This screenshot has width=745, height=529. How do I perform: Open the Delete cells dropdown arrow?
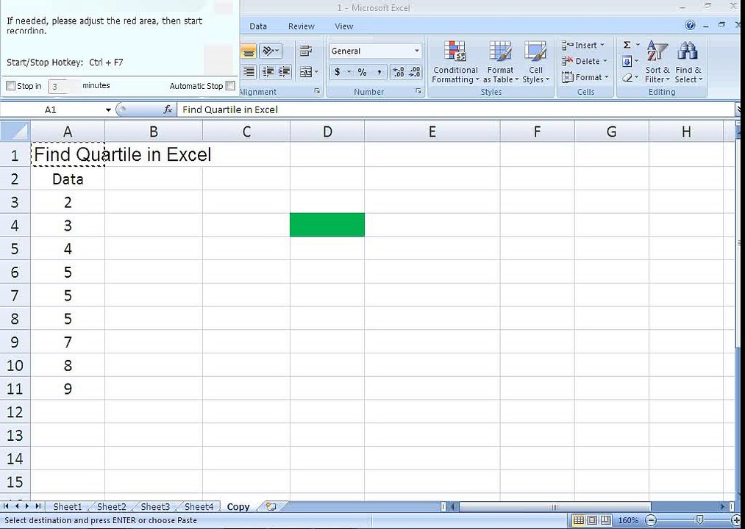pyautogui.click(x=605, y=61)
